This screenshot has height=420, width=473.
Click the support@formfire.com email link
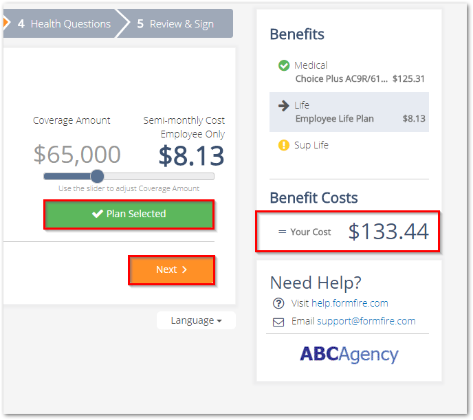[366, 321]
